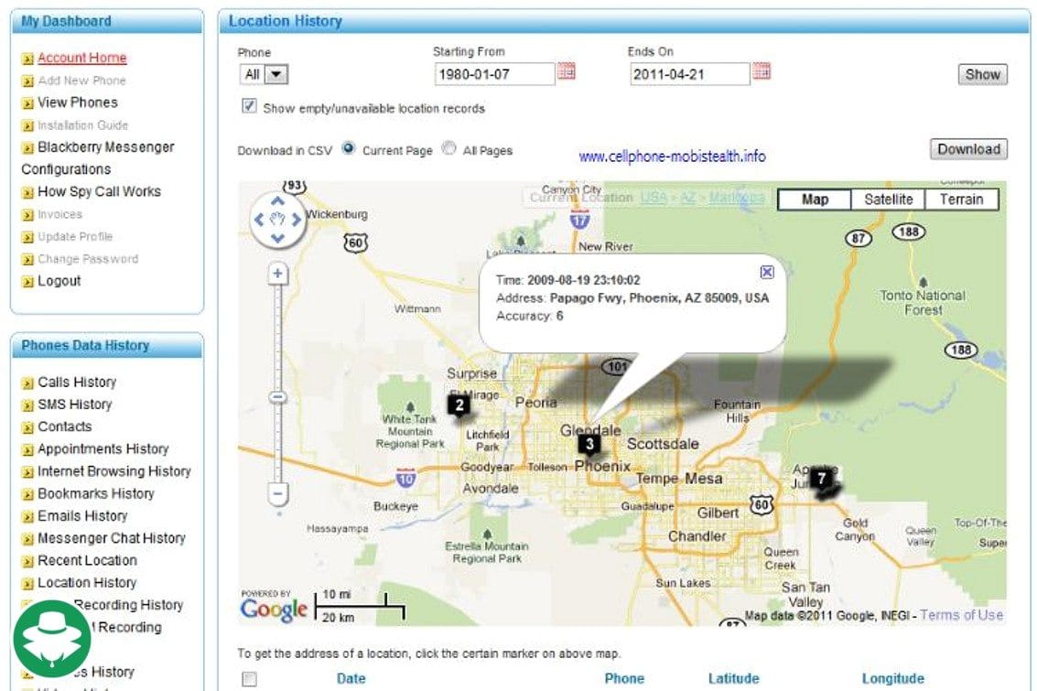Switch map to Satellite view
The image size is (1037, 691).
pos(888,200)
